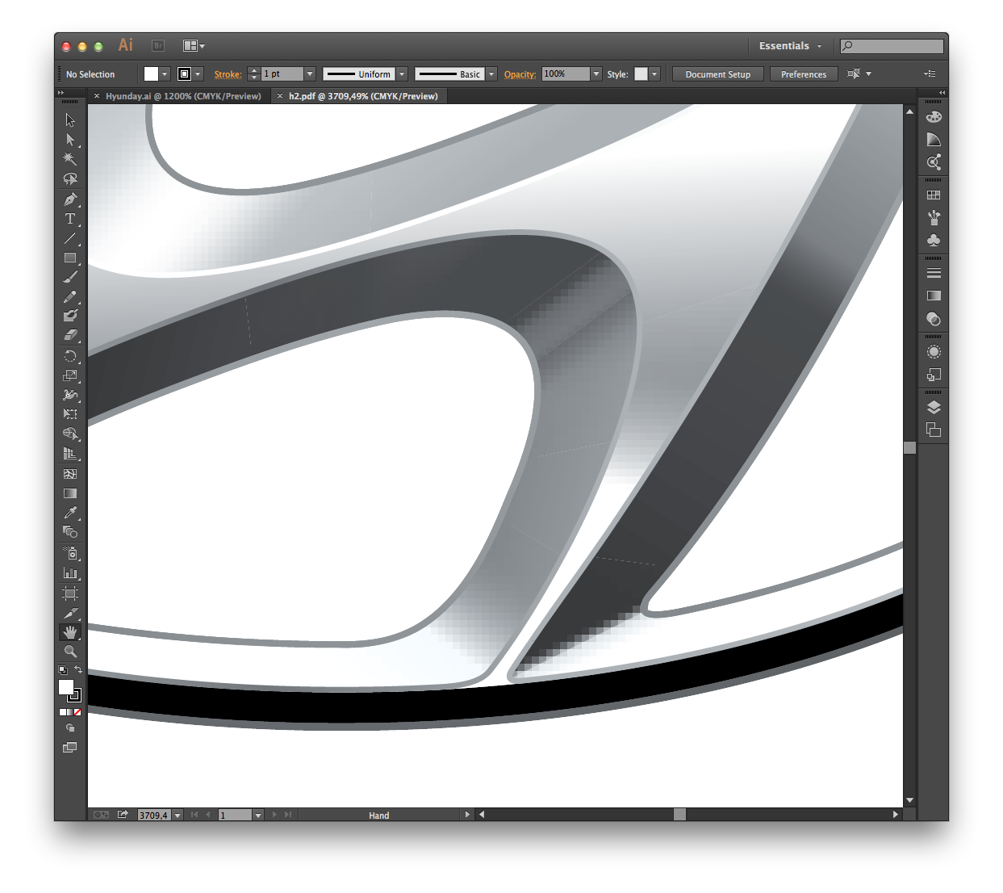Select the Paintbrush tool
Image resolution: width=1003 pixels, height=893 pixels.
tap(70, 278)
